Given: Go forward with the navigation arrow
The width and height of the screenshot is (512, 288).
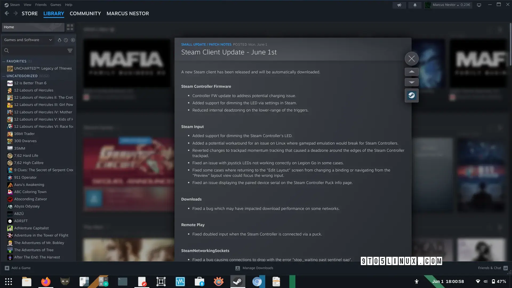Looking at the screenshot, I should click(15, 13).
